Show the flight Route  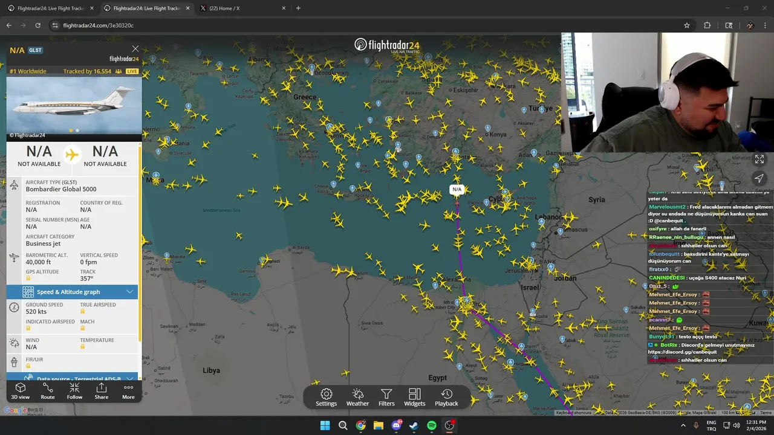(48, 391)
